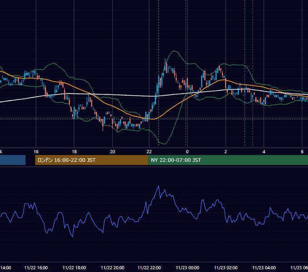Screen dimensions: 308x272
Task: Click the 11/22 16:00 time label
Action: (x=36, y=267)
